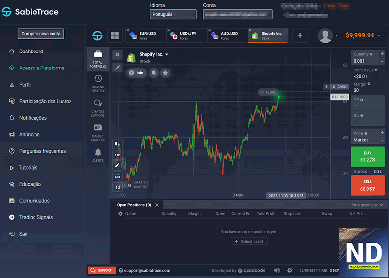Open Trading Signals in sidebar

[36, 217]
